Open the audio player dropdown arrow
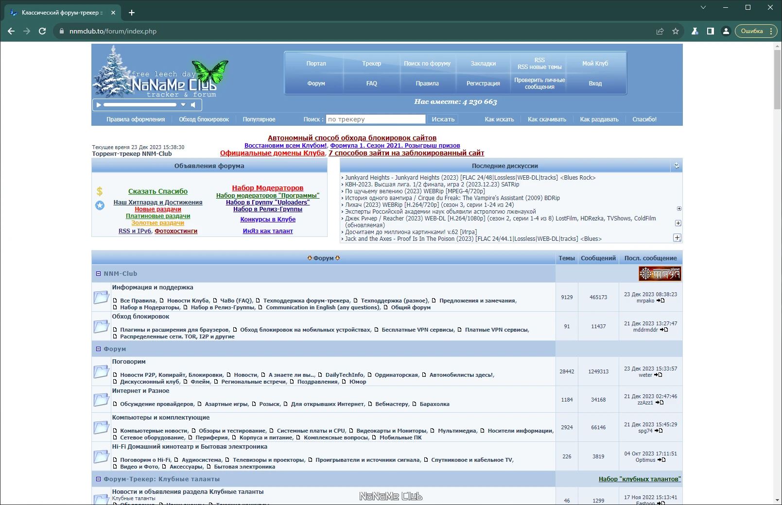782x505 pixels. pos(183,104)
